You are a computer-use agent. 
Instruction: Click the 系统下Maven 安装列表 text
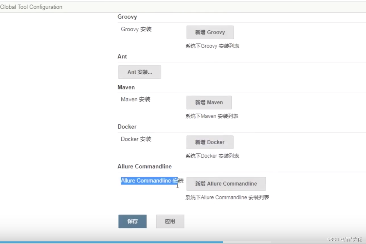tap(212, 116)
